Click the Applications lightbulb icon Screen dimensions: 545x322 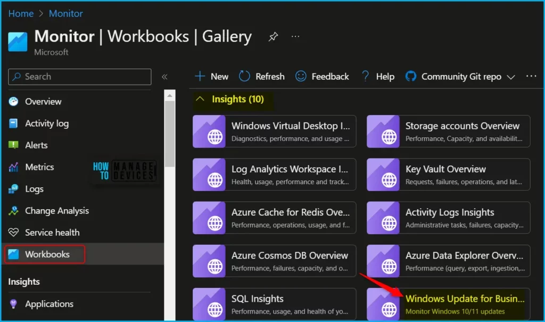pos(13,304)
